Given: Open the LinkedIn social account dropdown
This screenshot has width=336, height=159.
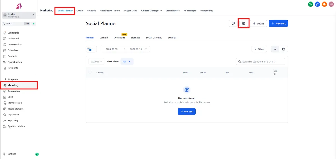Looking at the screenshot, I should coord(91,49).
